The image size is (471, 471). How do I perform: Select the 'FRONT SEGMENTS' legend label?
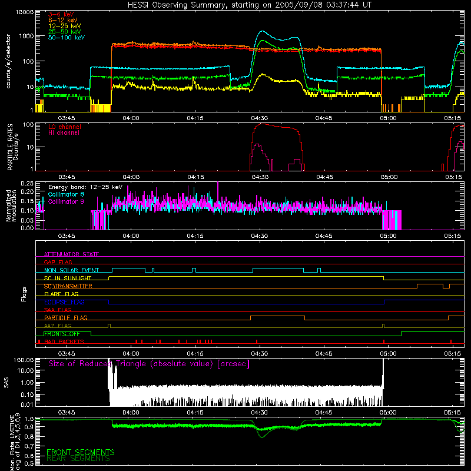[x=81, y=452]
